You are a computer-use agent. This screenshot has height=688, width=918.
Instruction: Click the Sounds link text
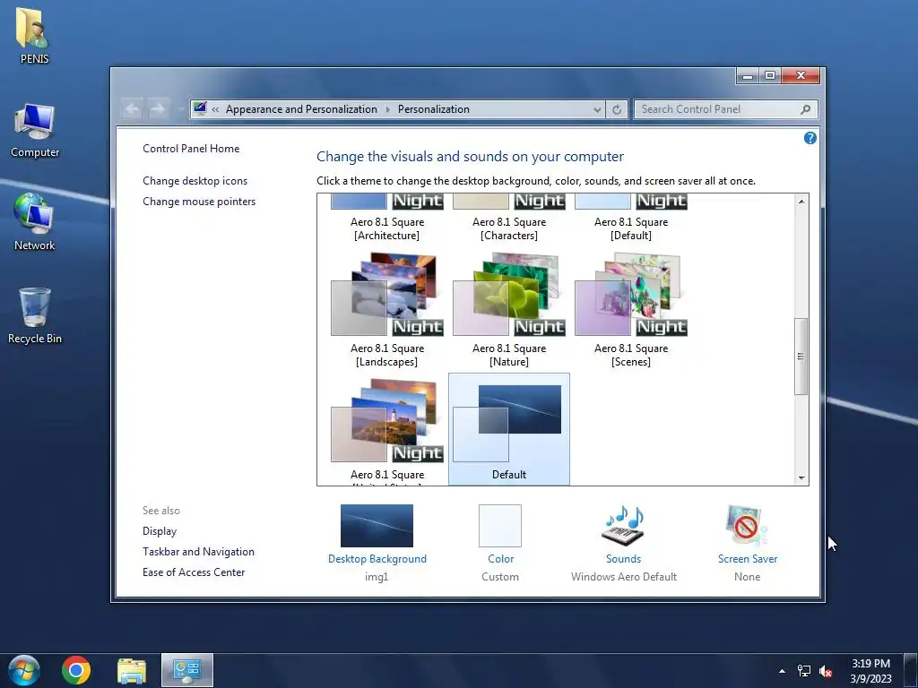(x=624, y=559)
